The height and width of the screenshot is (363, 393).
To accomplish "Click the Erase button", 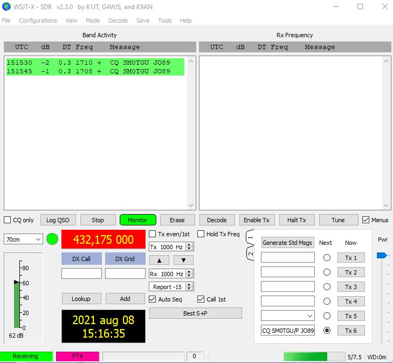I will click(x=177, y=220).
